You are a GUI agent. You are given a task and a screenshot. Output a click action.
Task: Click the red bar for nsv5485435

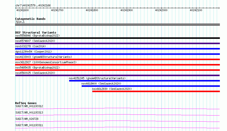pyautogui.click(x=117, y=70)
